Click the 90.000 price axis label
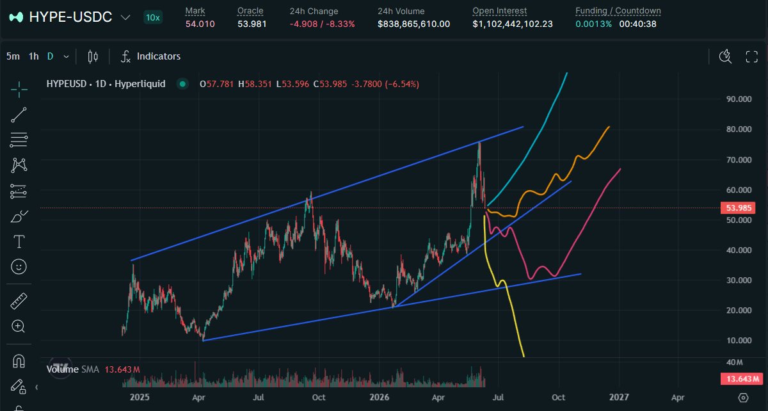 (738, 99)
